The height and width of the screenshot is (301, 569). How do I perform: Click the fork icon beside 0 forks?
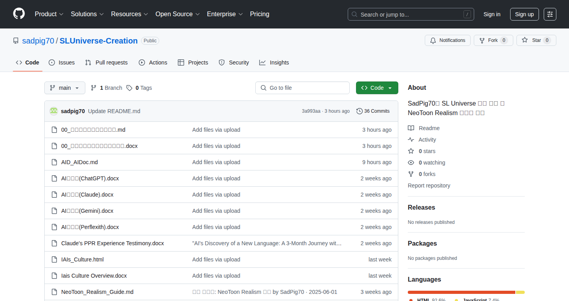(x=411, y=174)
